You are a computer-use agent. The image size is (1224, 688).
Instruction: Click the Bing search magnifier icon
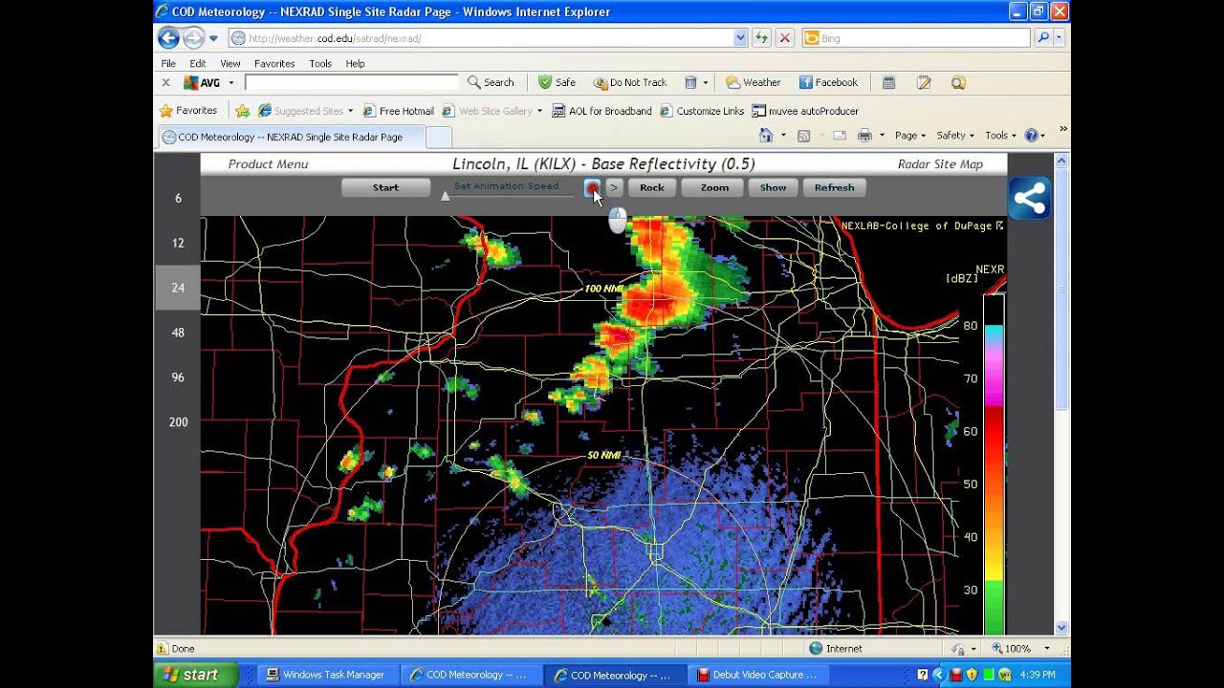1042,38
